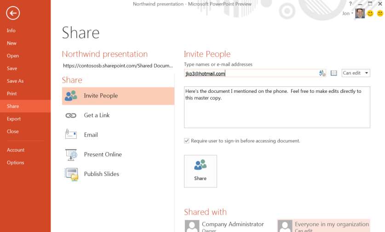Viewport: 385px width, 232px height.
Task: Expand the Jon account menu
Action: [348, 13]
